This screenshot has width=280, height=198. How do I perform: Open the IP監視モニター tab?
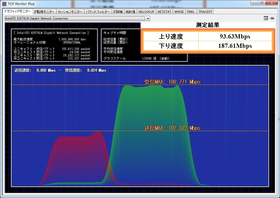(x=44, y=12)
